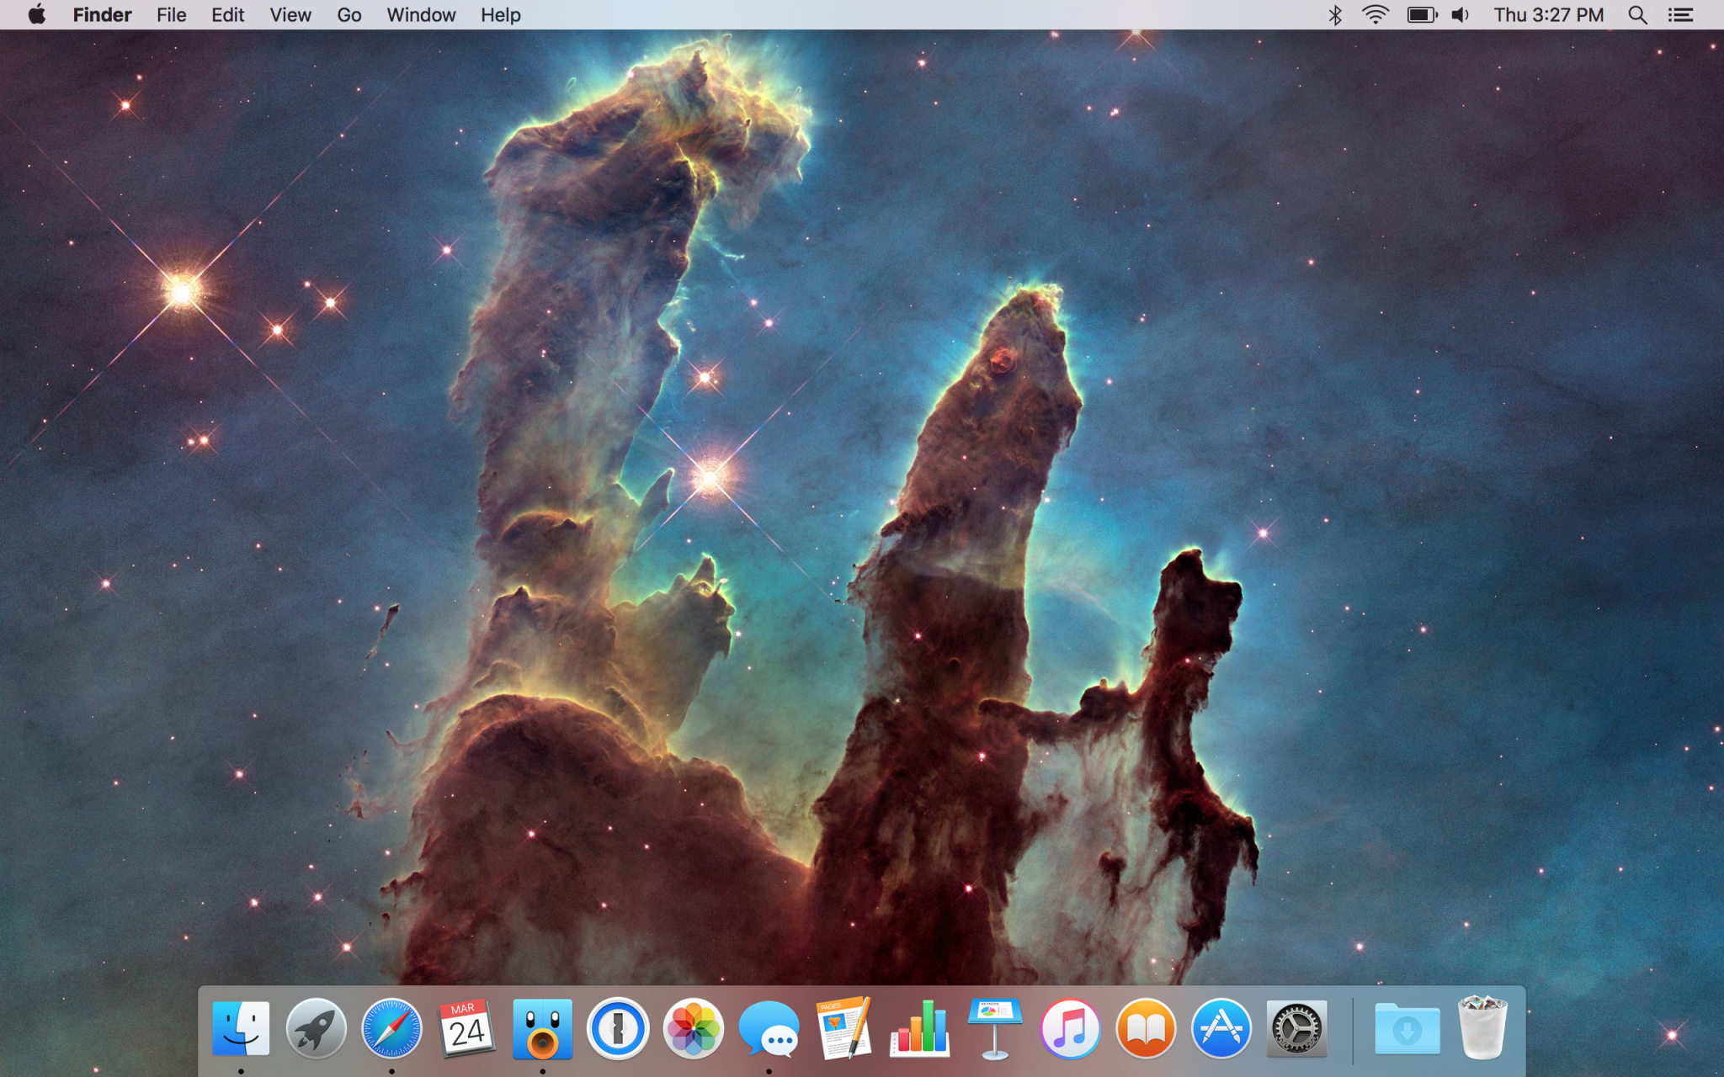The height and width of the screenshot is (1077, 1724).
Task: Open System Preferences gear icon
Action: click(x=1296, y=1028)
